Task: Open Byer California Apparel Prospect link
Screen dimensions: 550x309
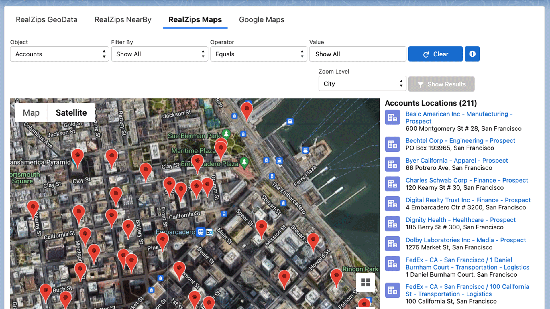Action: pyautogui.click(x=457, y=161)
